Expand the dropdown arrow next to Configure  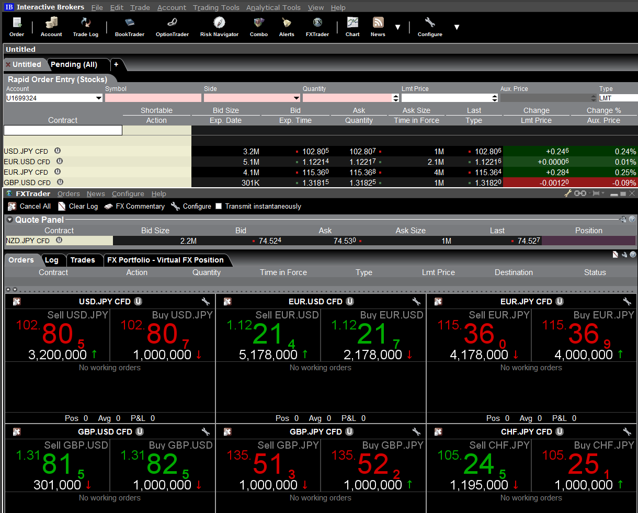[457, 27]
